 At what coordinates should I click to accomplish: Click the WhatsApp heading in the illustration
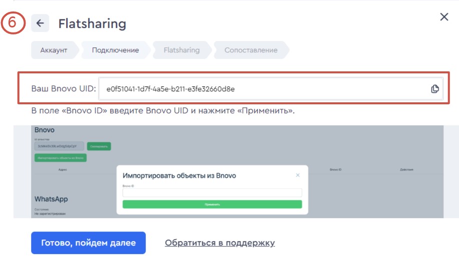click(51, 199)
